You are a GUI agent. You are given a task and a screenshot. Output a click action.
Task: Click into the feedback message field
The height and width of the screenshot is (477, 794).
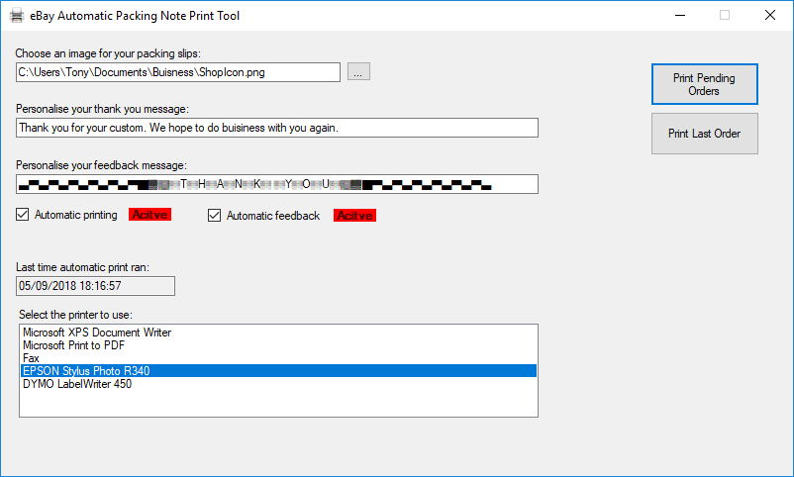pos(277,184)
